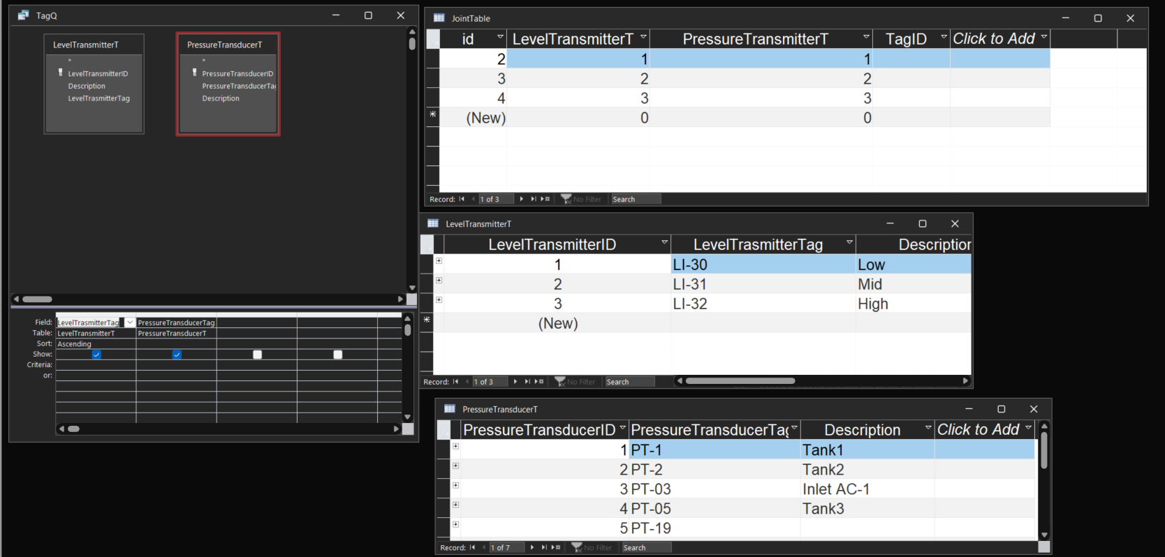Click No Filter button in JointTable
This screenshot has width=1165, height=557.
point(581,199)
